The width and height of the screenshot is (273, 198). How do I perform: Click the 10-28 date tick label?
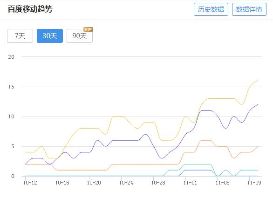(158, 183)
